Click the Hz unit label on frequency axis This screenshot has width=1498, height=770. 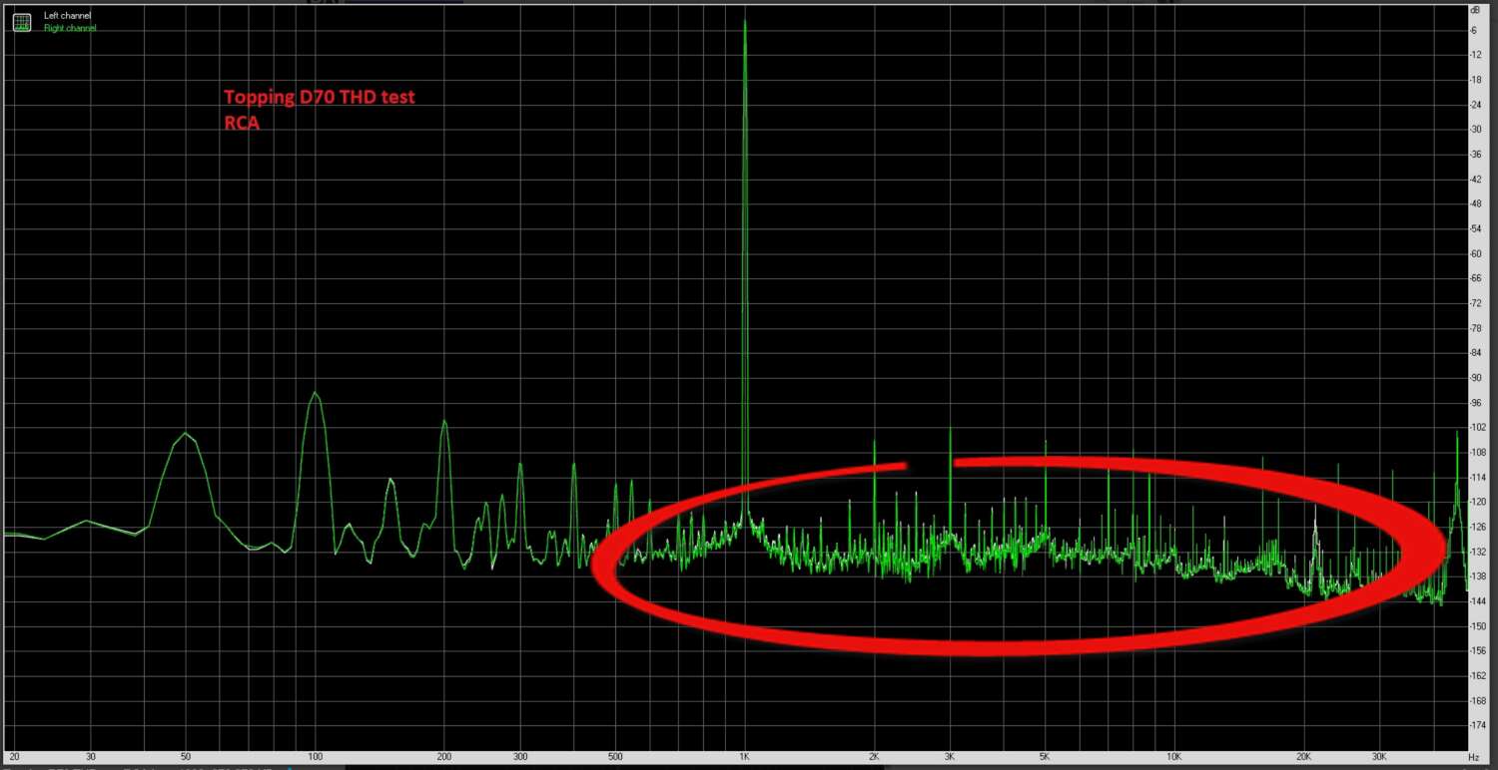click(x=1474, y=756)
